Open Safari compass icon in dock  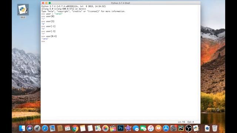click(x=45, y=128)
